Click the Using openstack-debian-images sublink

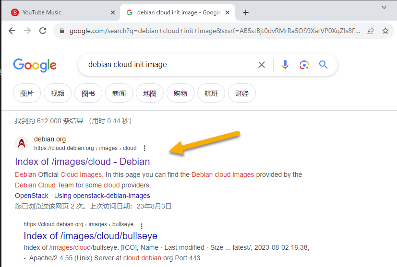point(102,196)
